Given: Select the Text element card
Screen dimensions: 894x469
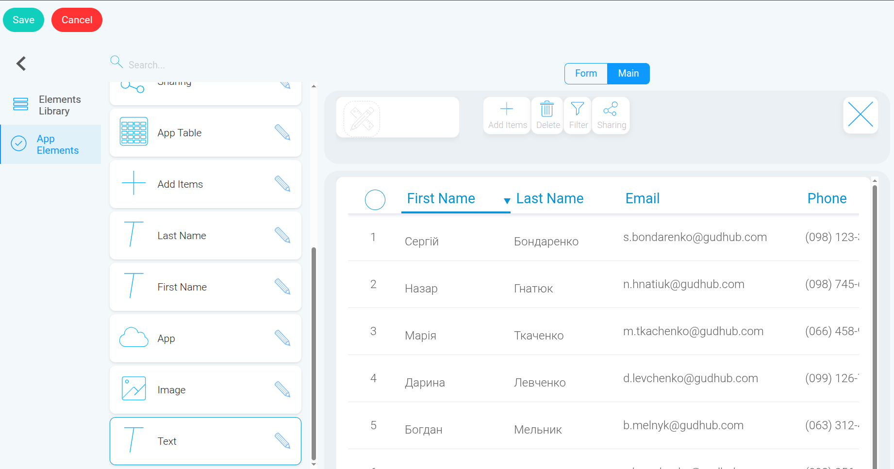Looking at the screenshot, I should (205, 441).
